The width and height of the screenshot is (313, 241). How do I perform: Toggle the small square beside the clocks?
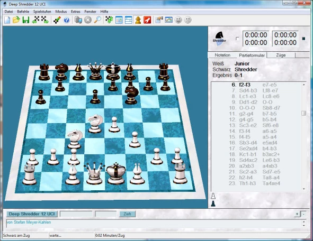click(303, 39)
